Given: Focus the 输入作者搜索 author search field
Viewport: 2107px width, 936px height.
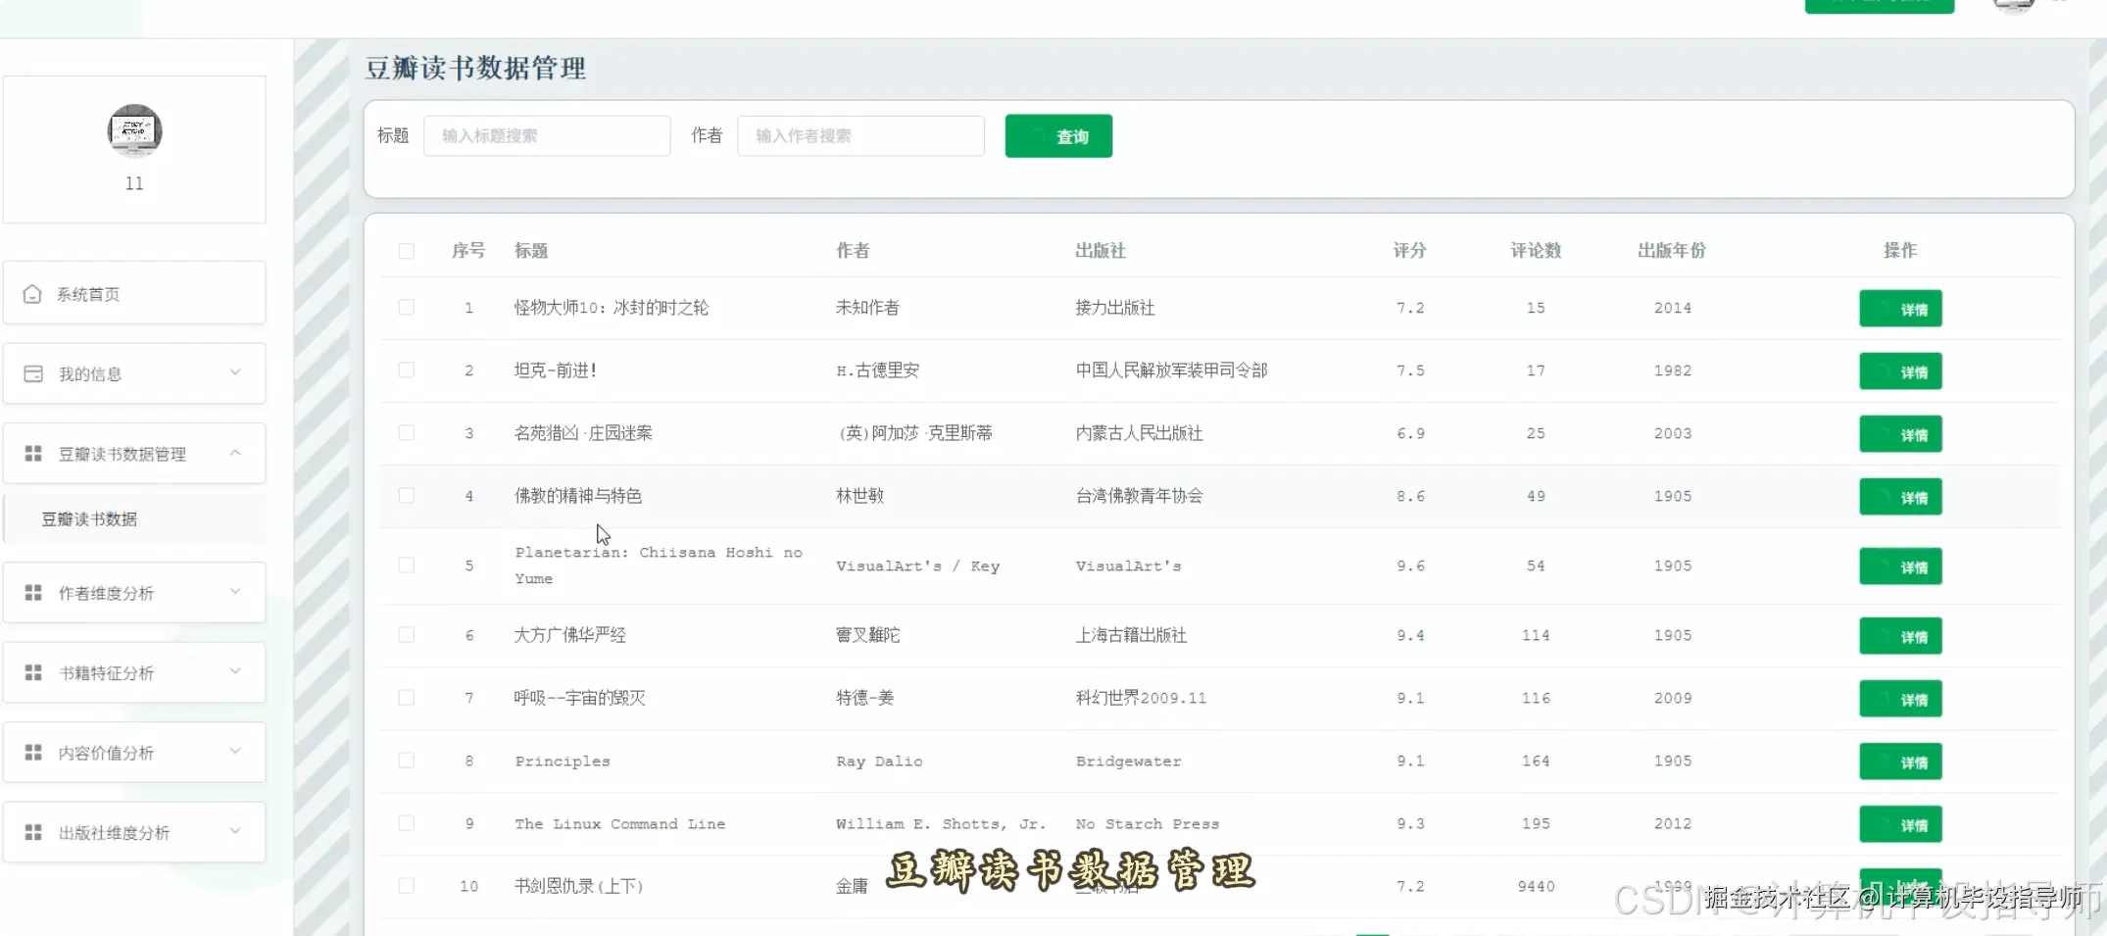Looking at the screenshot, I should (x=860, y=136).
